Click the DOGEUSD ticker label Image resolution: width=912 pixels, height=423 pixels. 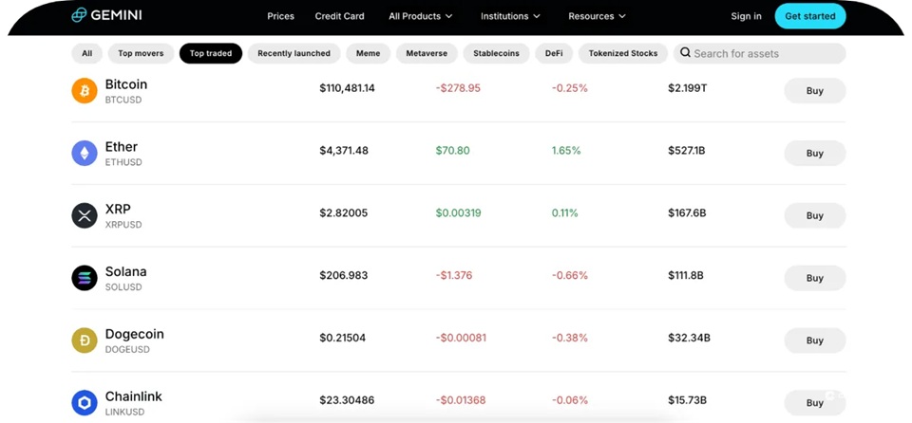127,350
